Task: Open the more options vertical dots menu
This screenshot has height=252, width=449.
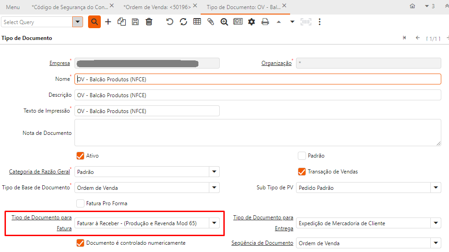Action: coord(320,22)
